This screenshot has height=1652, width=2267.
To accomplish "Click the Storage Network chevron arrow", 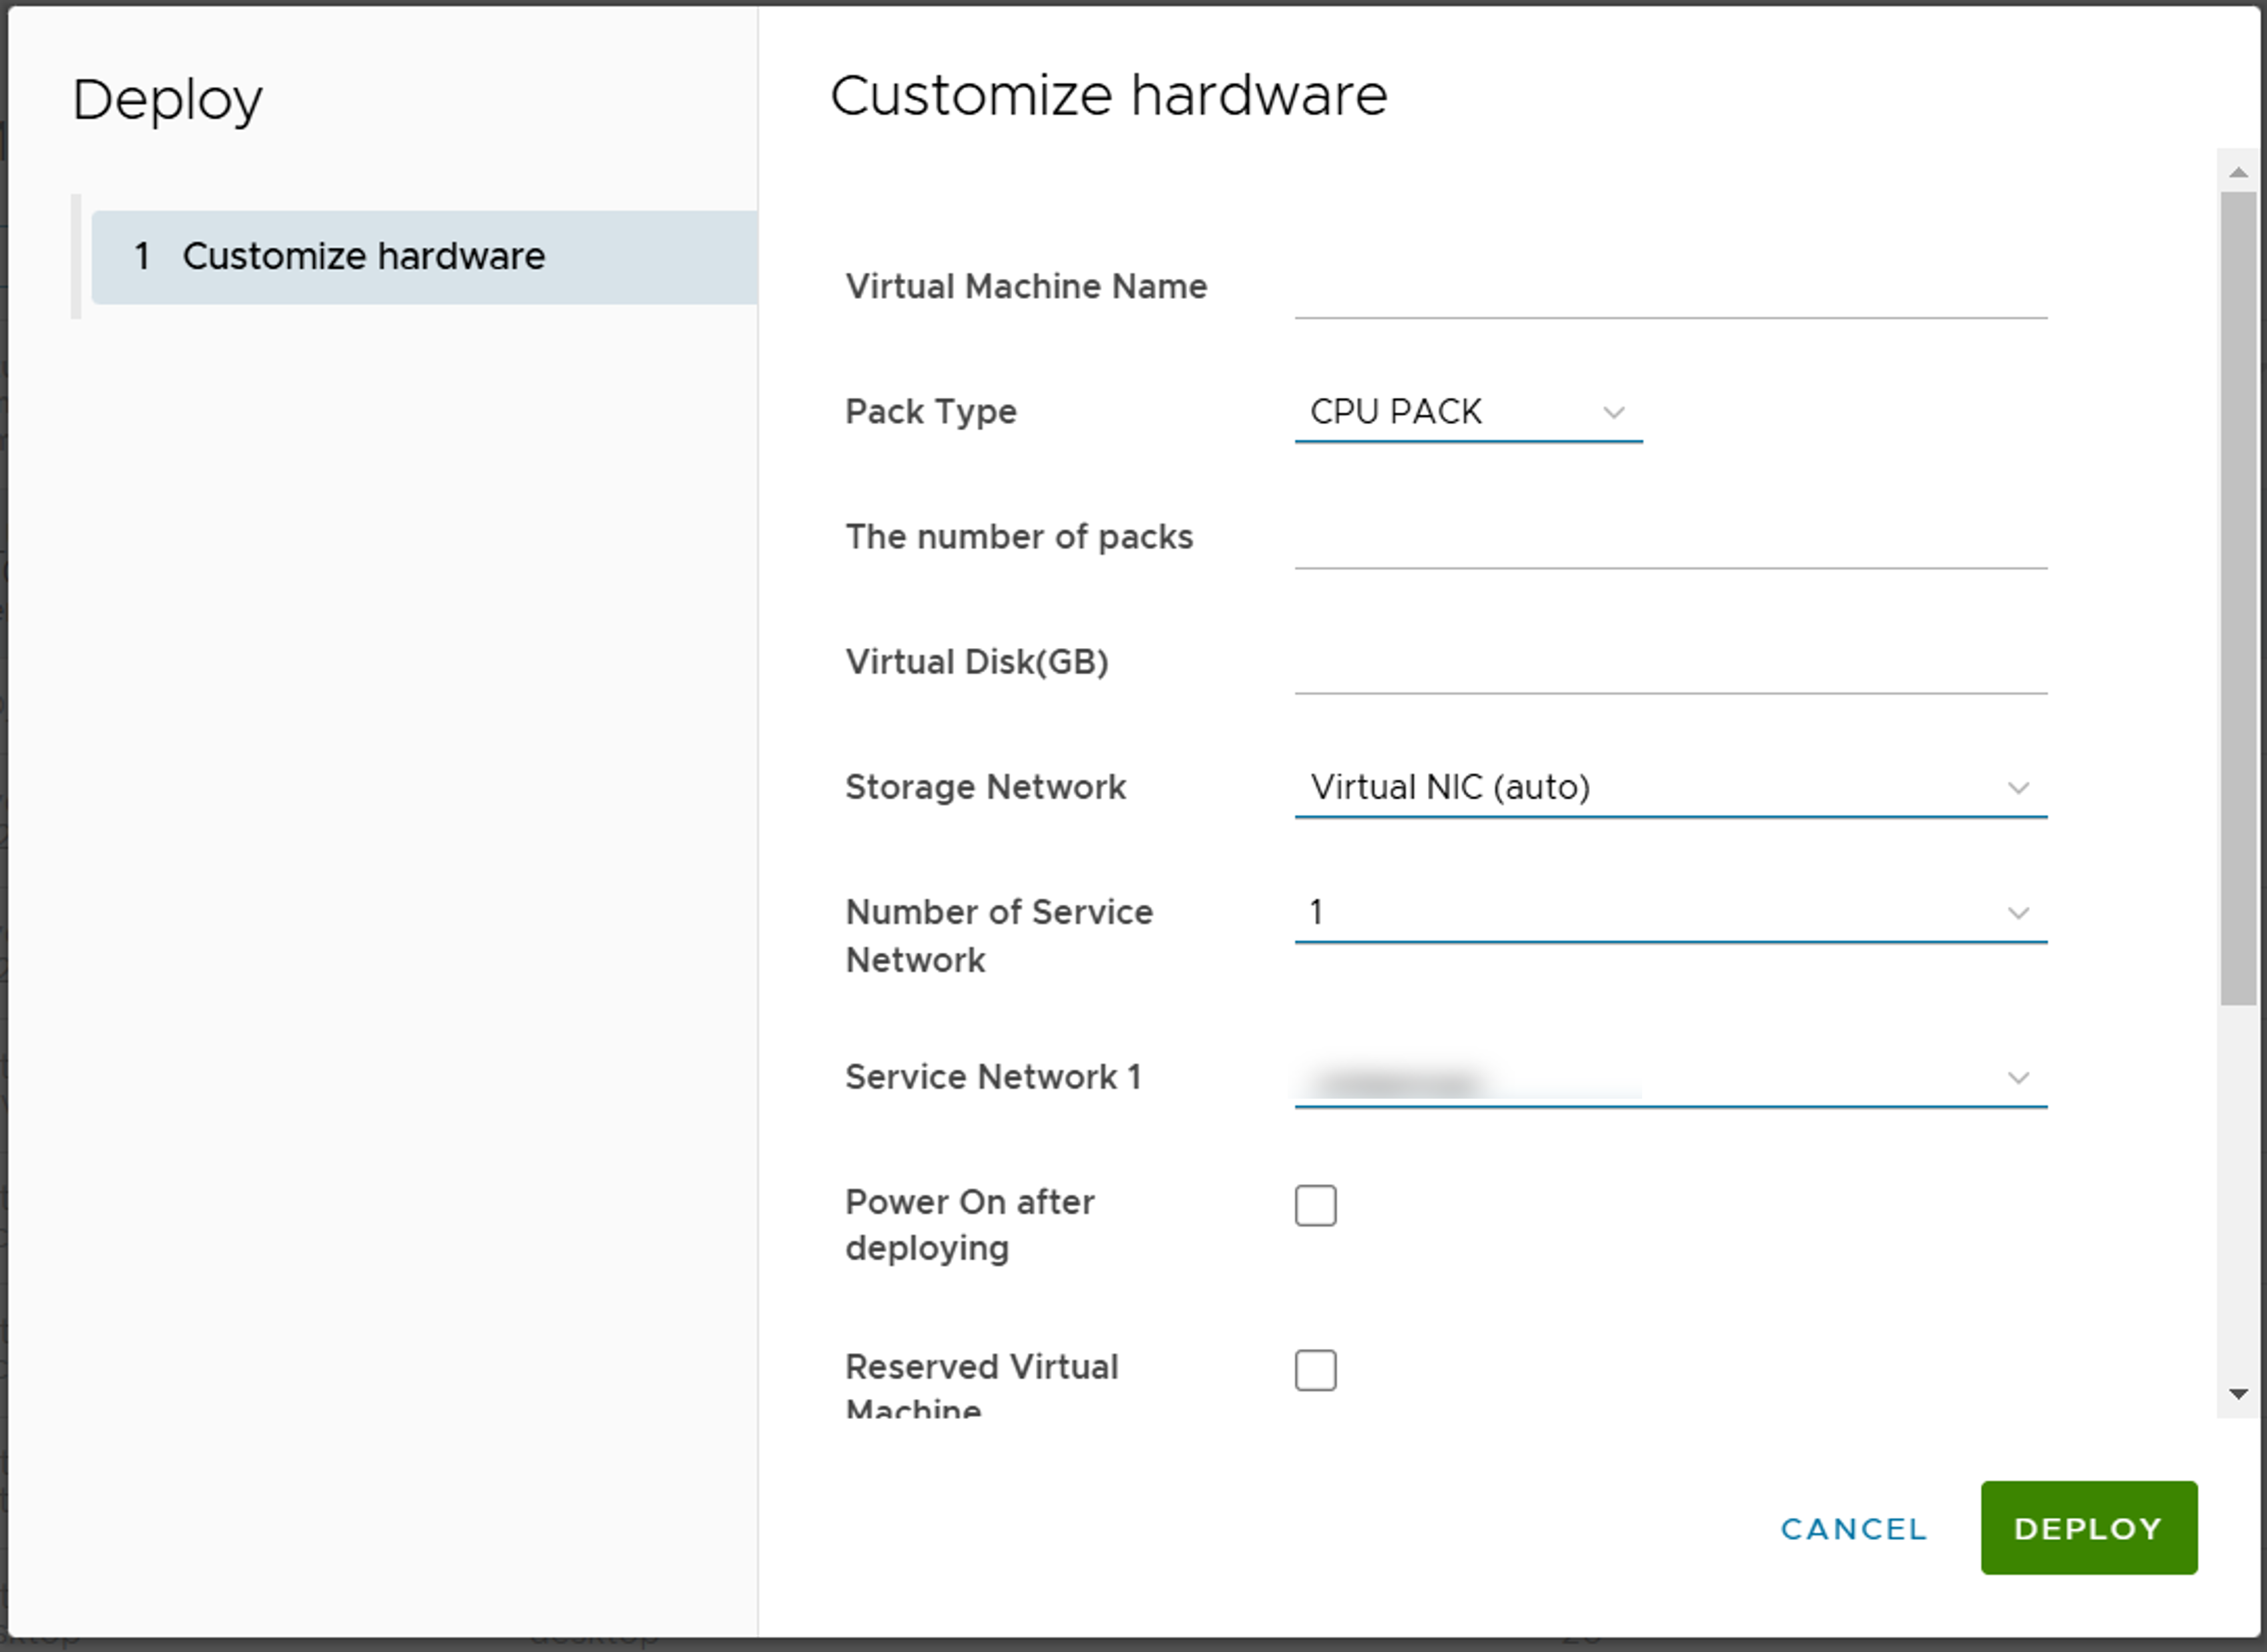I will coord(2018,788).
